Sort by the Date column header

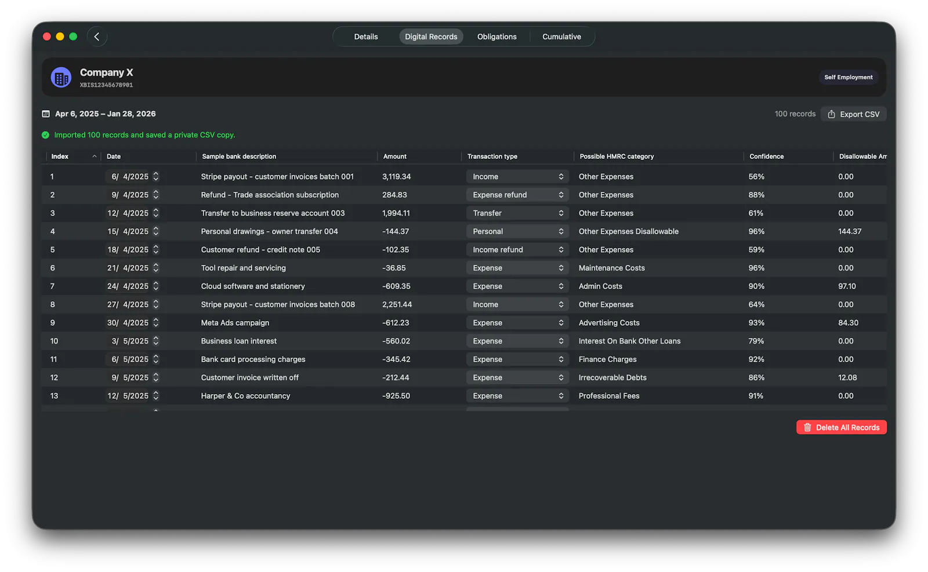click(114, 156)
